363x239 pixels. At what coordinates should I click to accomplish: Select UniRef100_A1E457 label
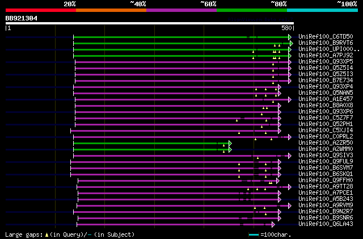(x=326, y=99)
